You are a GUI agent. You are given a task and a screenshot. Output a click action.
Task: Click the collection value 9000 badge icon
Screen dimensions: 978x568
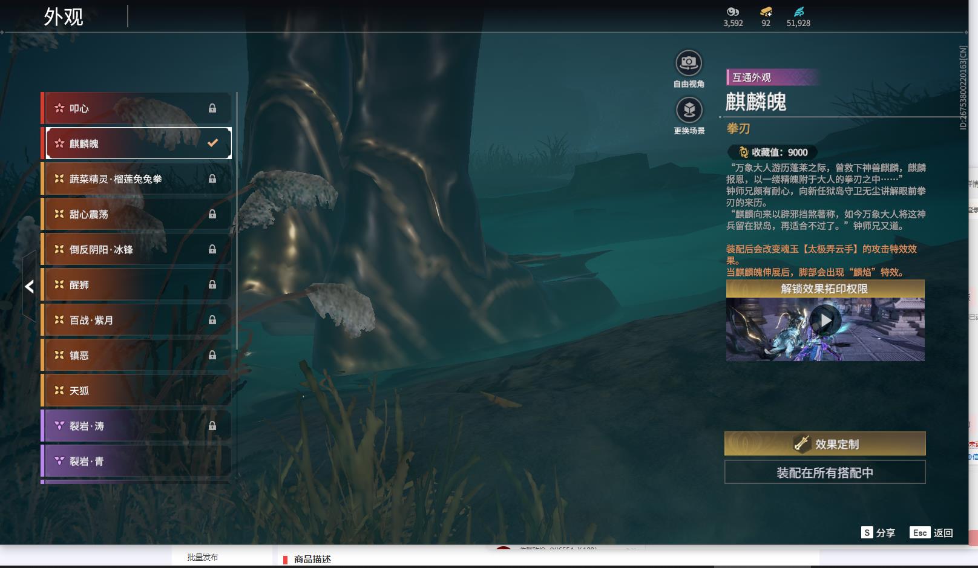tap(743, 152)
